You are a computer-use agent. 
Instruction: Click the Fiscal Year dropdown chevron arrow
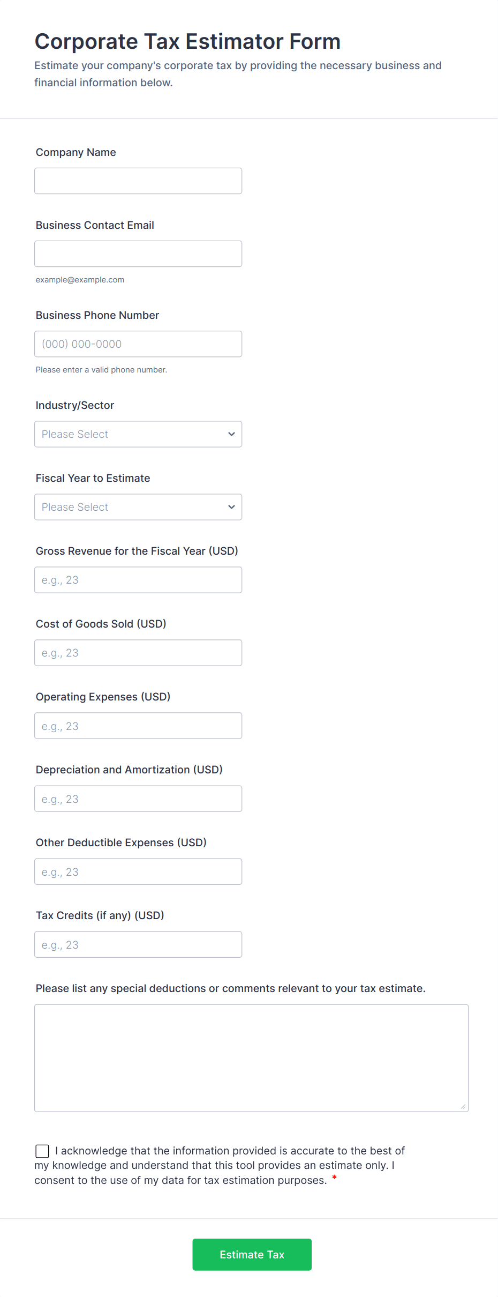(231, 507)
